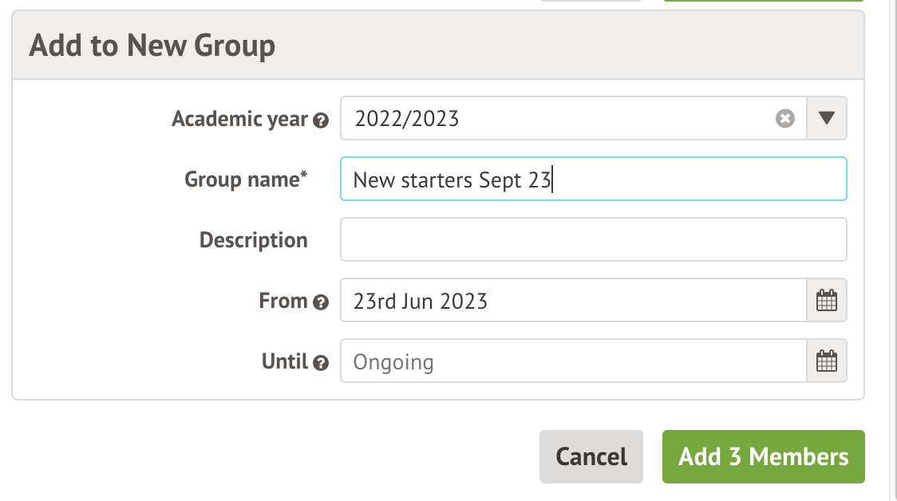Image resolution: width=897 pixels, height=501 pixels.
Task: Click the help icon beside Until
Action: pyautogui.click(x=321, y=363)
